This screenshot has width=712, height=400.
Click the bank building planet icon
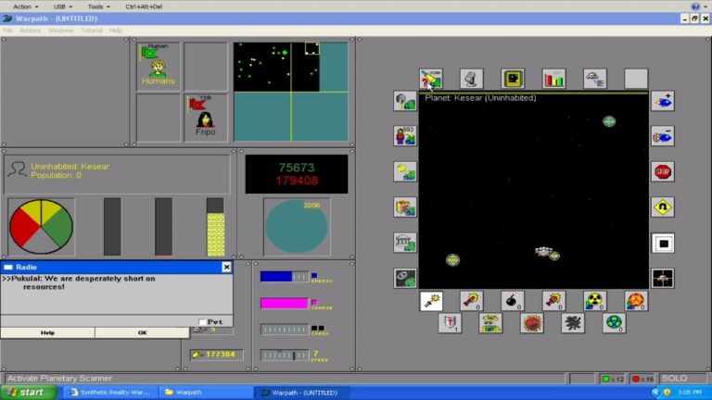point(405,243)
